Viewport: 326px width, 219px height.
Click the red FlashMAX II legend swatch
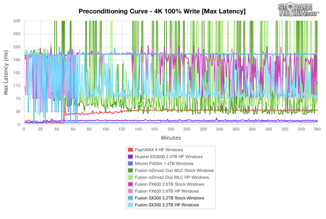tap(130, 150)
